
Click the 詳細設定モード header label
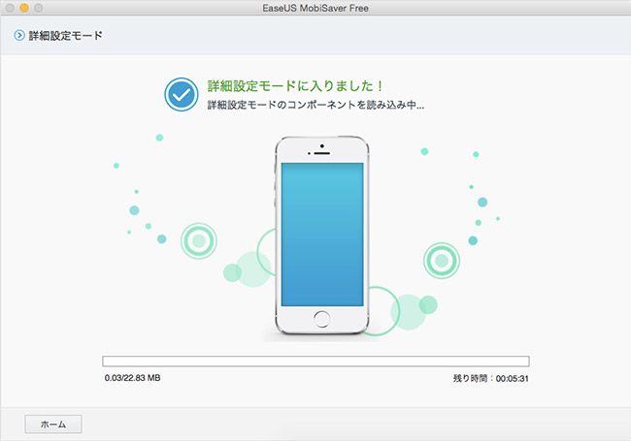click(65, 36)
